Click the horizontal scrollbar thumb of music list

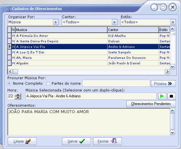[x=15, y=72]
